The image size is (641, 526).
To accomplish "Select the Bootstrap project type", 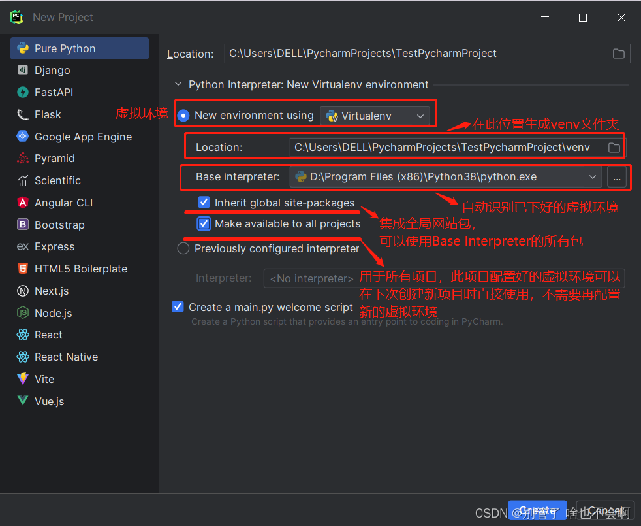I will [79, 225].
